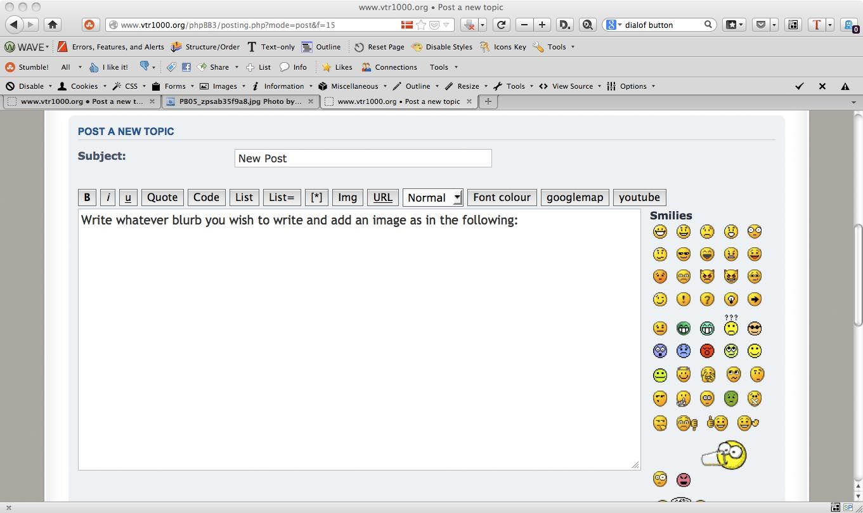This screenshot has height=513, width=863.
Task: Click the List button
Action: click(x=244, y=197)
